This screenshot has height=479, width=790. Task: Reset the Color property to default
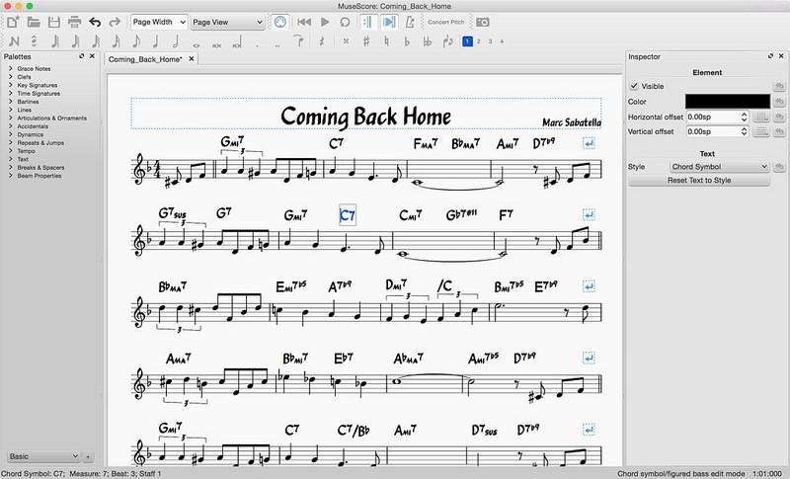tap(779, 102)
